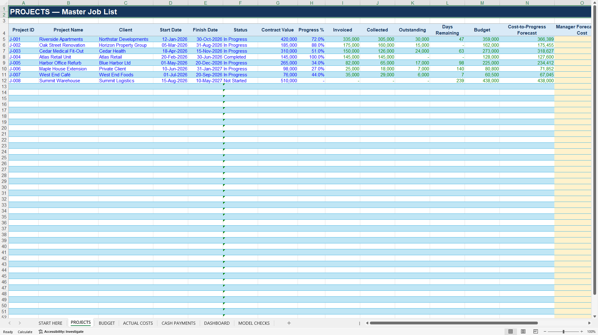
Task: Click next sheet navigation arrow
Action: point(20,323)
